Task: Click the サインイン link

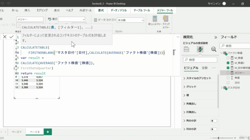Action: pos(214,3)
